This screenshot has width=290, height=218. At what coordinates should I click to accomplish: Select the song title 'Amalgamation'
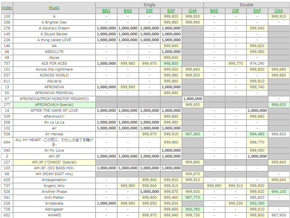coord(54,180)
